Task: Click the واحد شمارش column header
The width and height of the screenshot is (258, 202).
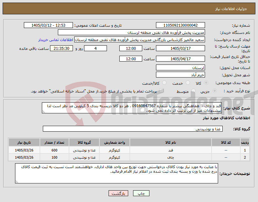Action: tap(114, 142)
